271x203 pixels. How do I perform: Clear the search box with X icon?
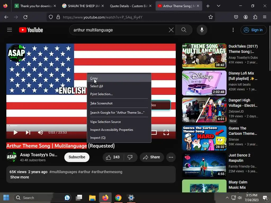tap(171, 30)
